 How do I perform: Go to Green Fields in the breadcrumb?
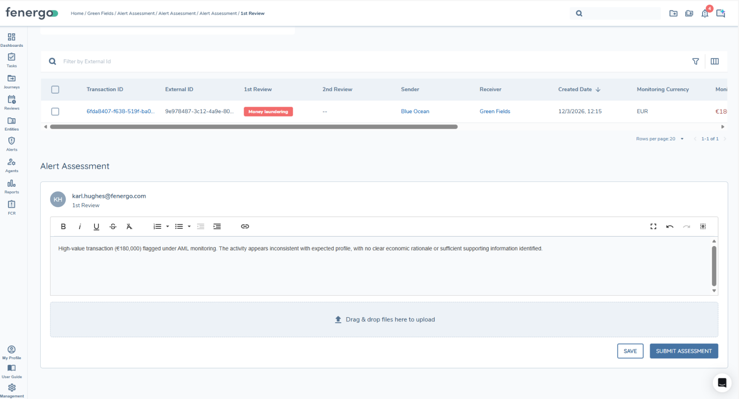point(100,14)
